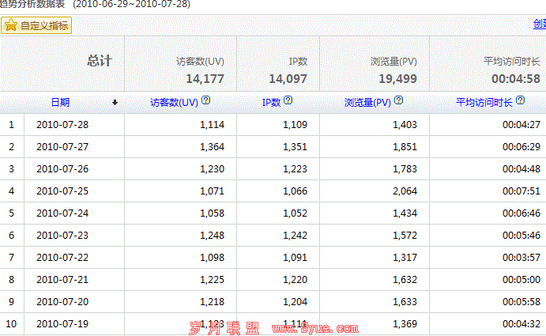Sort table by 访客数(UV) column header
The width and height of the screenshot is (546, 336).
174,102
